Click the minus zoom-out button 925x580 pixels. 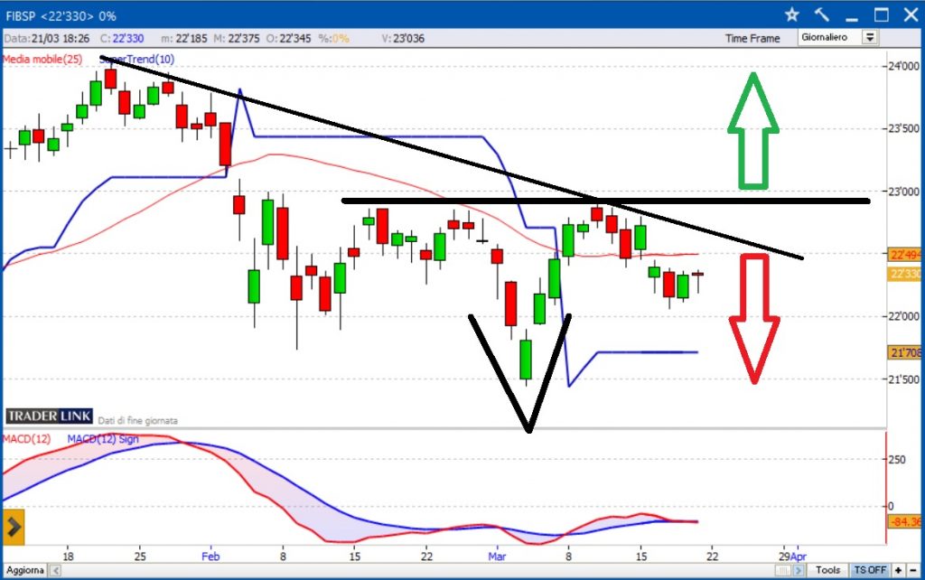[x=912, y=570]
